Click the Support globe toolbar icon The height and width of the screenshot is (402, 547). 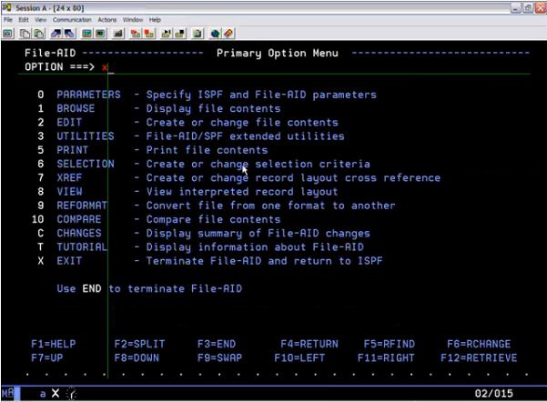click(x=215, y=34)
